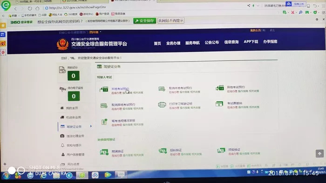The height and width of the screenshot is (183, 326).
Task: Open 公告公布 navigation menu
Action: tap(211, 42)
